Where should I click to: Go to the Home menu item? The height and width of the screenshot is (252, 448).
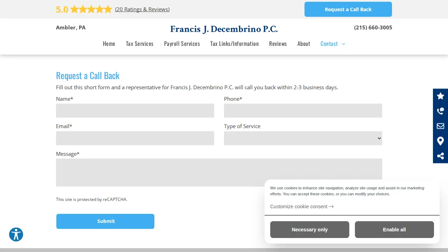[x=109, y=44]
